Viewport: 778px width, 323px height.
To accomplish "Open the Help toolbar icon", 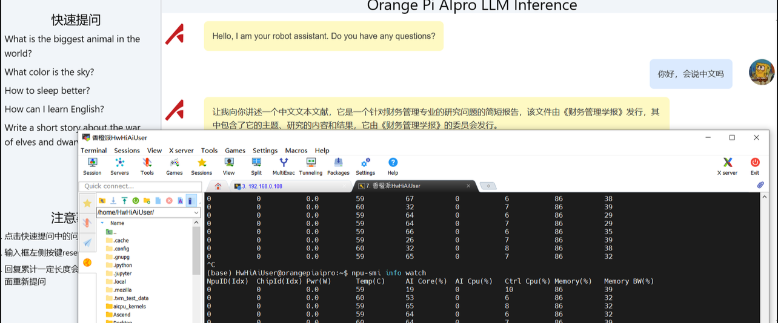I will pyautogui.click(x=393, y=166).
